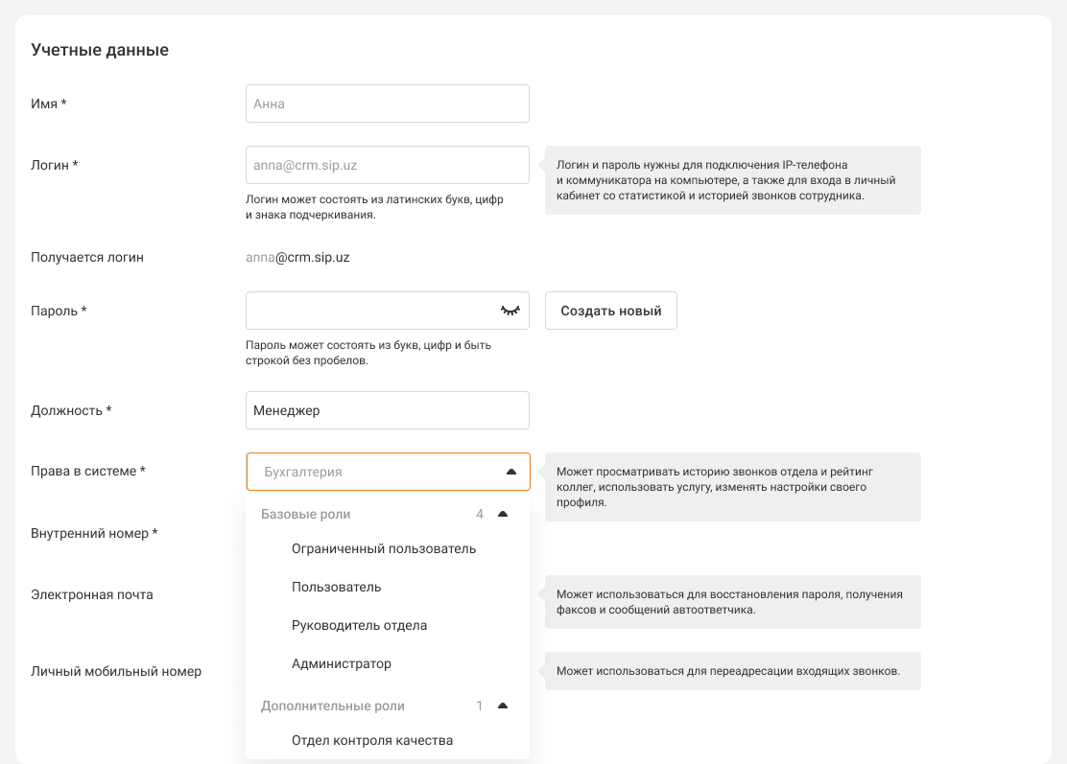
Task: Click the Электронная почта field label
Action: pyautogui.click(x=92, y=594)
